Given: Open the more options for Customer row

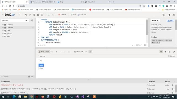Looking at the screenshot, I should point(33,28).
